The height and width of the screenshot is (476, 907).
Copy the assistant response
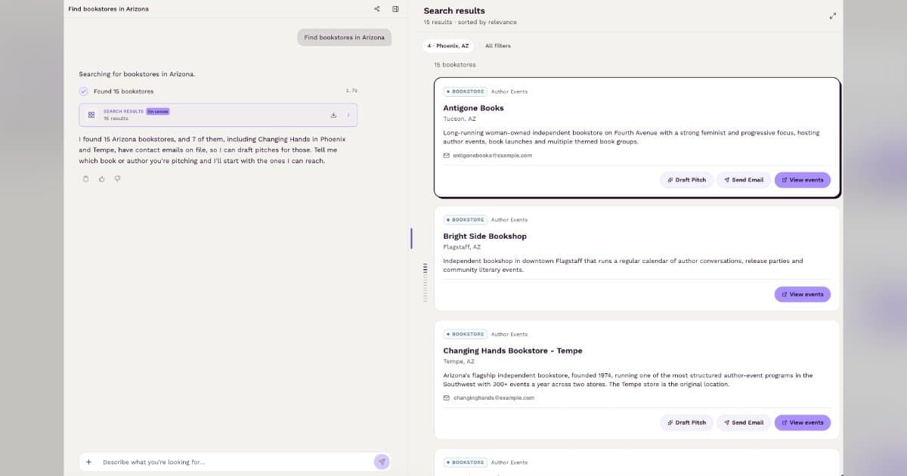85,179
